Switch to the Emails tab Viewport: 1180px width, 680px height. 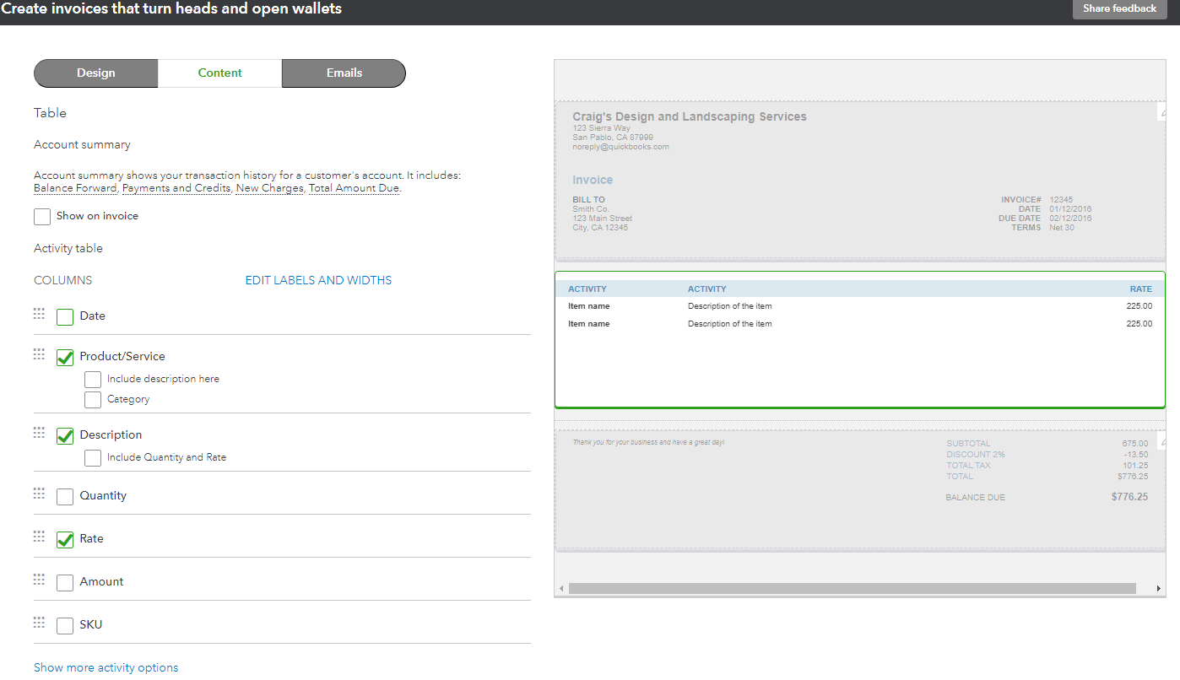click(343, 73)
